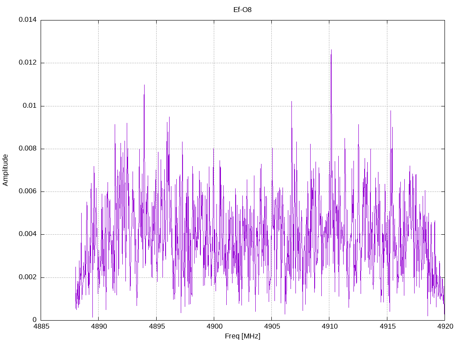This screenshot has height=342, width=457.
Task: Click the 0 y-axis tick label
Action: pyautogui.click(x=35, y=320)
